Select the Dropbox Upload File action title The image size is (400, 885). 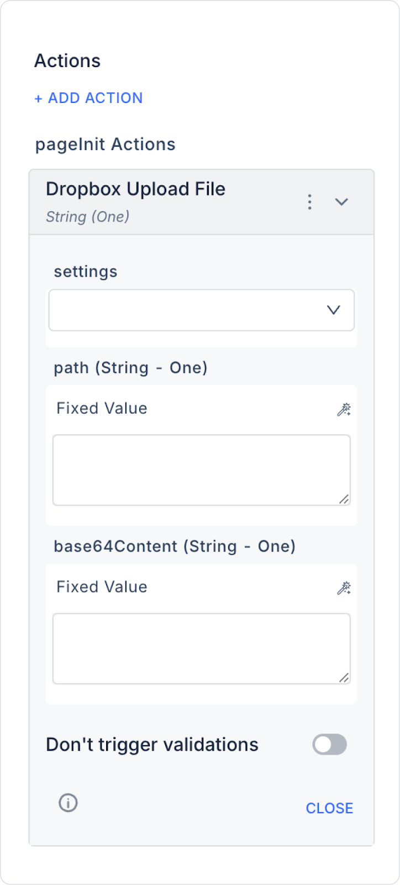(135, 189)
